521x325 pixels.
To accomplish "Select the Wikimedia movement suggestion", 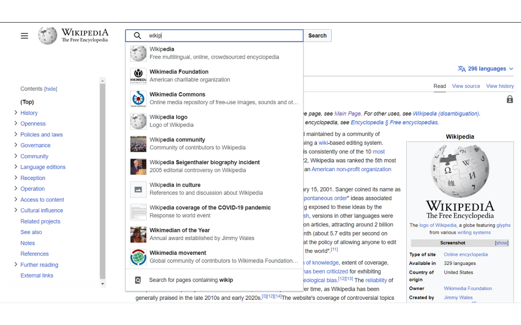I will coord(215,257).
